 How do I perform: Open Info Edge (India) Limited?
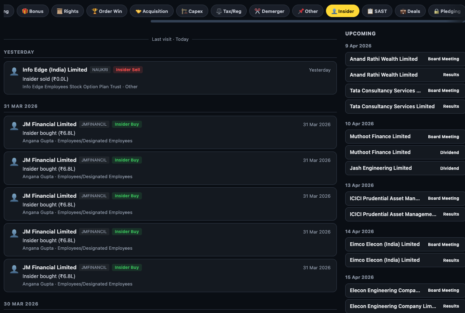(55, 70)
